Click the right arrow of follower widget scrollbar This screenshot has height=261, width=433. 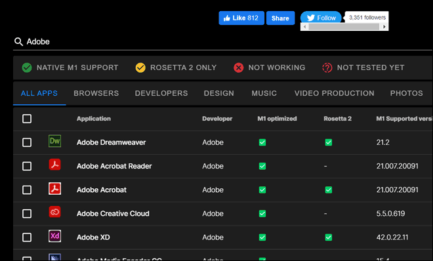[x=384, y=27]
